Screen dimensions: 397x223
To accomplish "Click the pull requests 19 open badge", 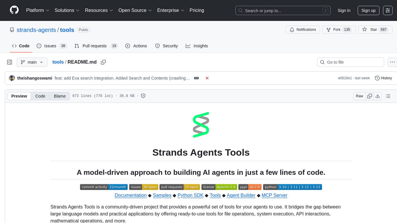I will point(180,187).
